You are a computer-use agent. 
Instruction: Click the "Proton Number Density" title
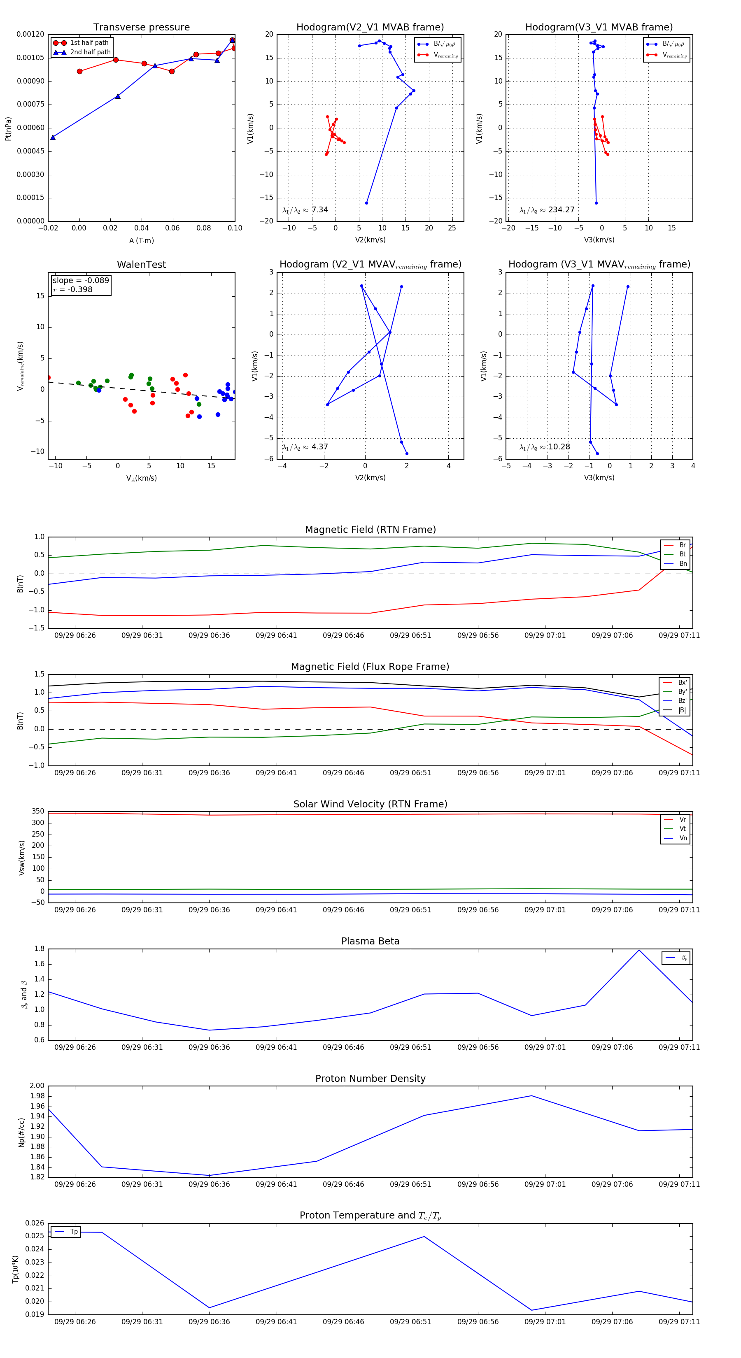pos(370,1078)
